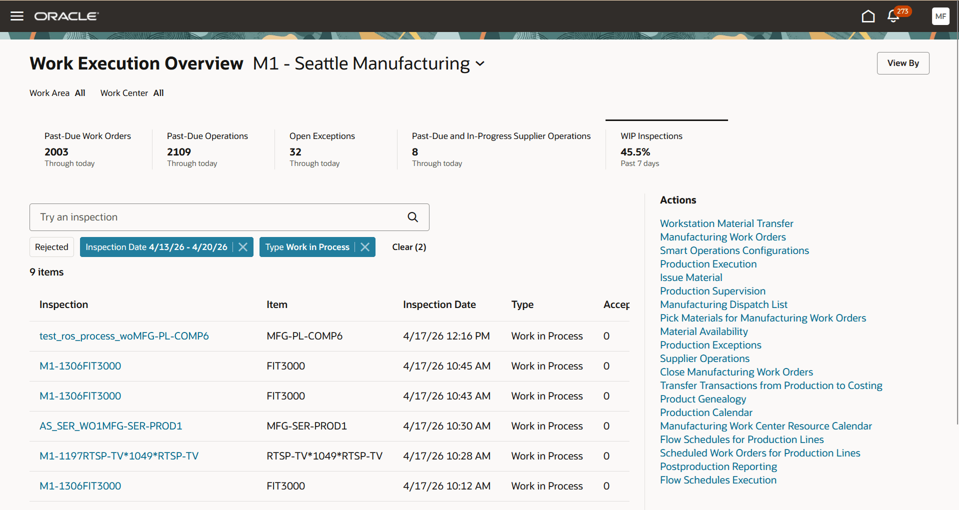The height and width of the screenshot is (510, 959).
Task: Open Manufacturing Work Orders action
Action: pyautogui.click(x=722, y=237)
